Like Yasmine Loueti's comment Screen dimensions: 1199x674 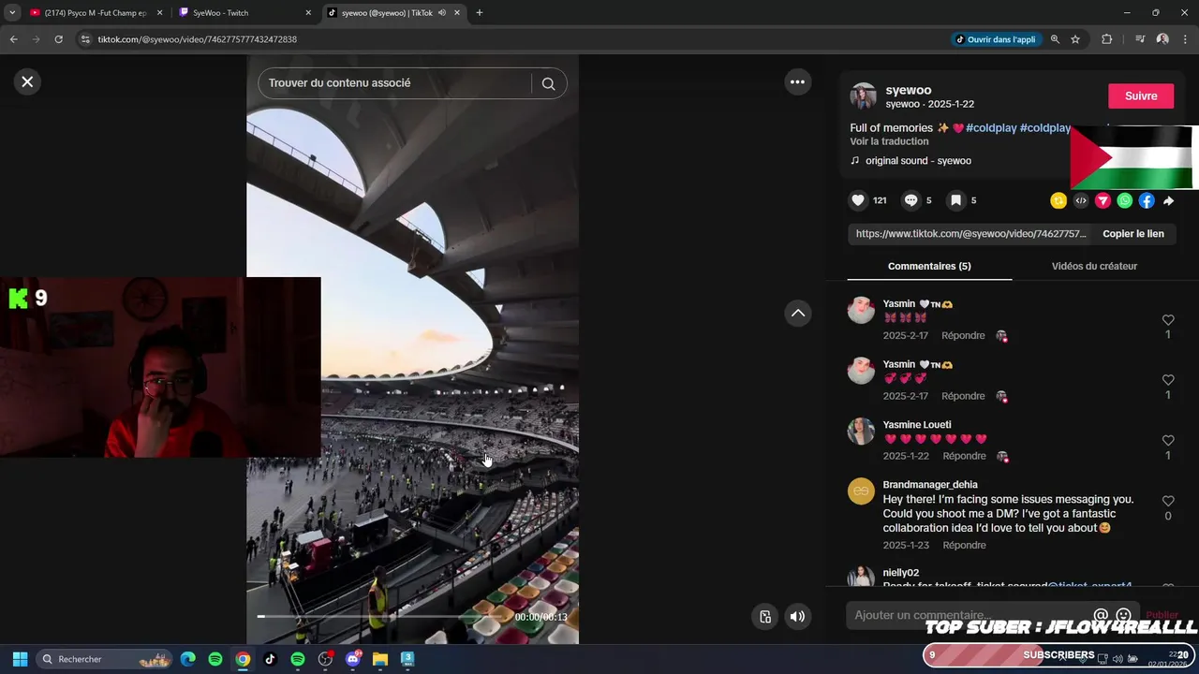pyautogui.click(x=1168, y=440)
